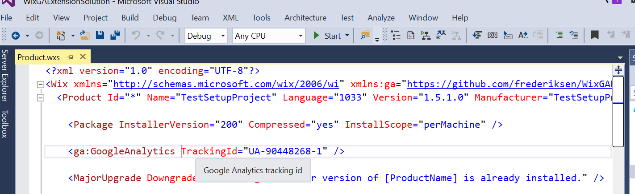This screenshot has height=194, width=635.
Task: Click the decrease indent icon
Action: 559,36
